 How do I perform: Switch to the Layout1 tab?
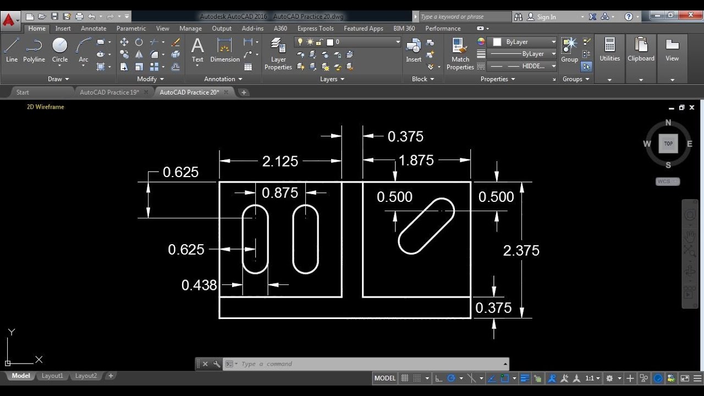pyautogui.click(x=52, y=376)
